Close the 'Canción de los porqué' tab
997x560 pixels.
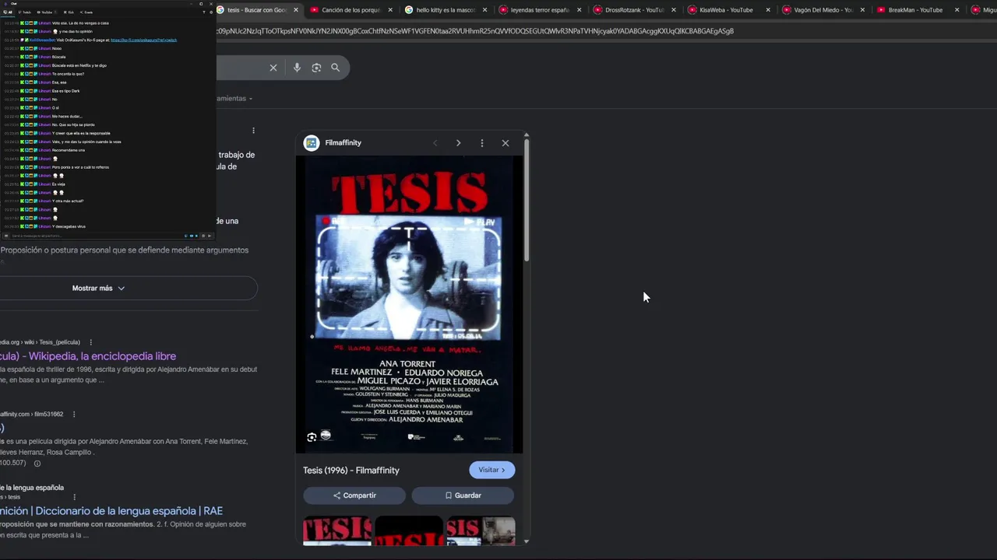390,10
